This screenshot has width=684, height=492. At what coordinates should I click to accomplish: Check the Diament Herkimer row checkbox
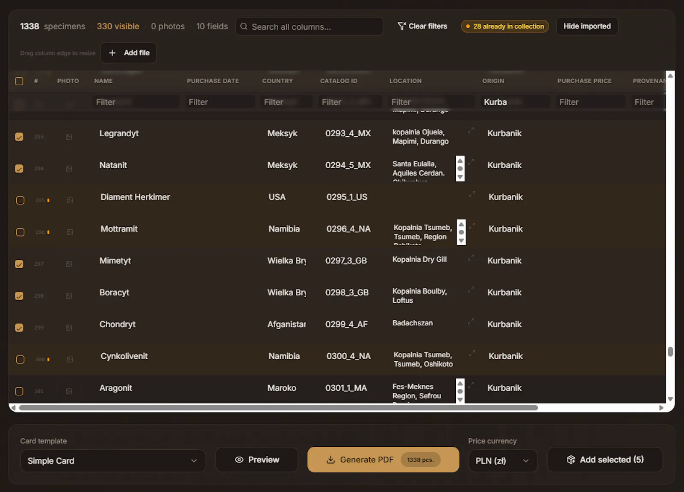pyautogui.click(x=20, y=200)
